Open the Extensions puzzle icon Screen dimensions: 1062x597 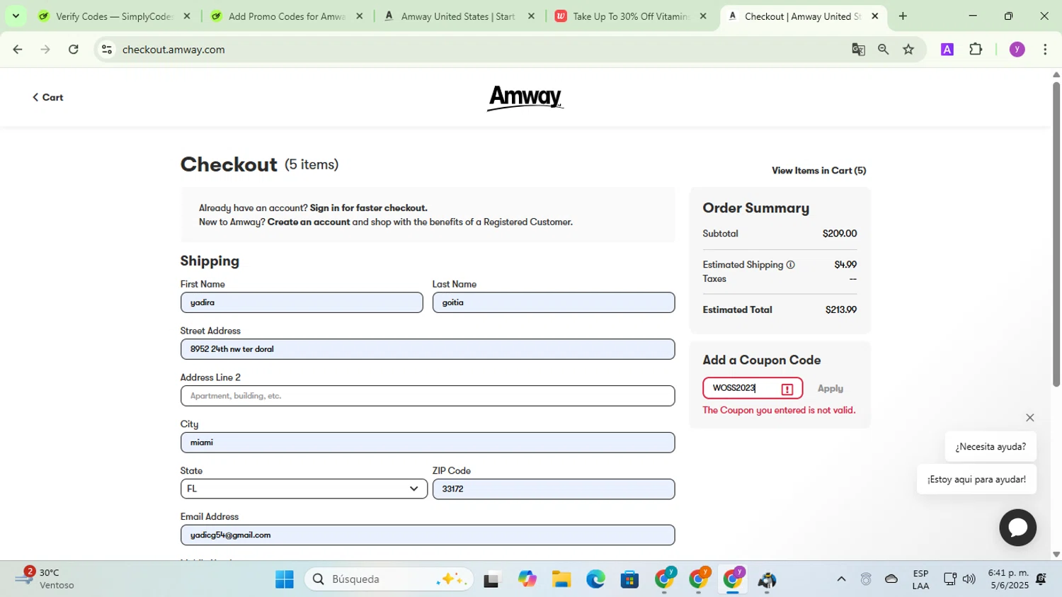[x=976, y=50]
